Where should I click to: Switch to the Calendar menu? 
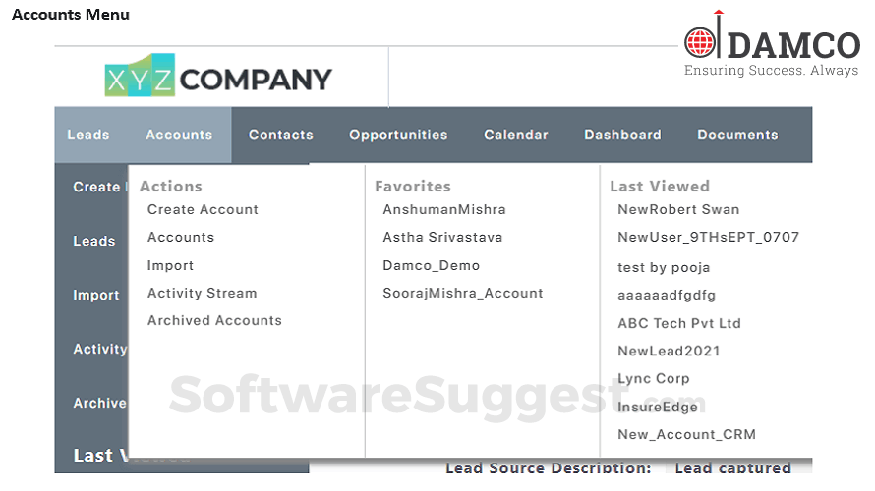[x=516, y=135]
